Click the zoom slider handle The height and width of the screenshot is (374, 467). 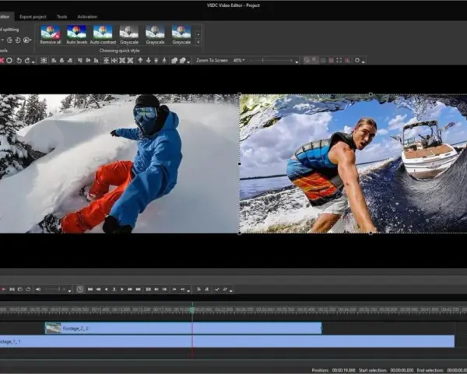pyautogui.click(x=263, y=60)
